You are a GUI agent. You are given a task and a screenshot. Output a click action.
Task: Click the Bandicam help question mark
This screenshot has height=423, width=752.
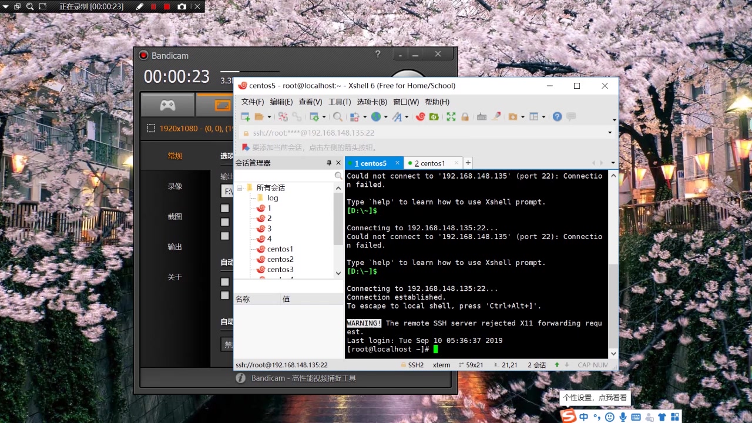click(x=378, y=54)
